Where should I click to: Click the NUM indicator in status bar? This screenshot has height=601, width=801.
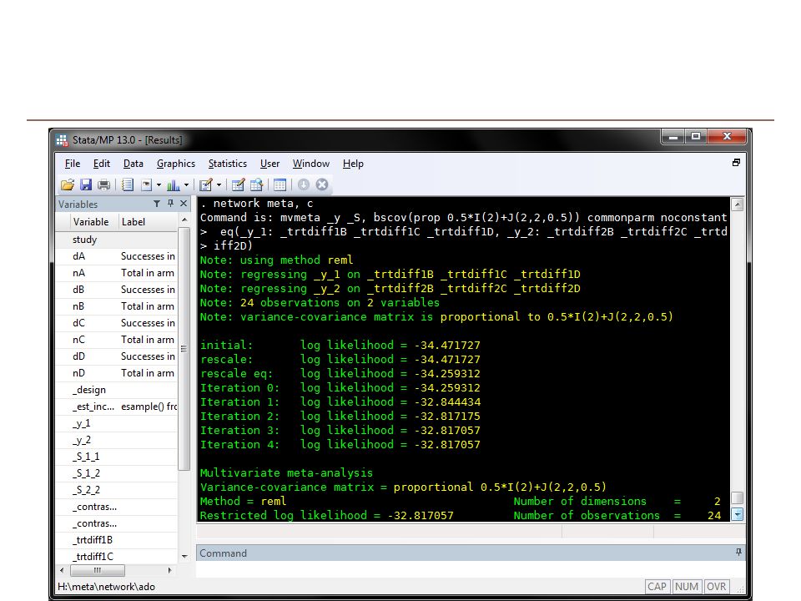686,587
